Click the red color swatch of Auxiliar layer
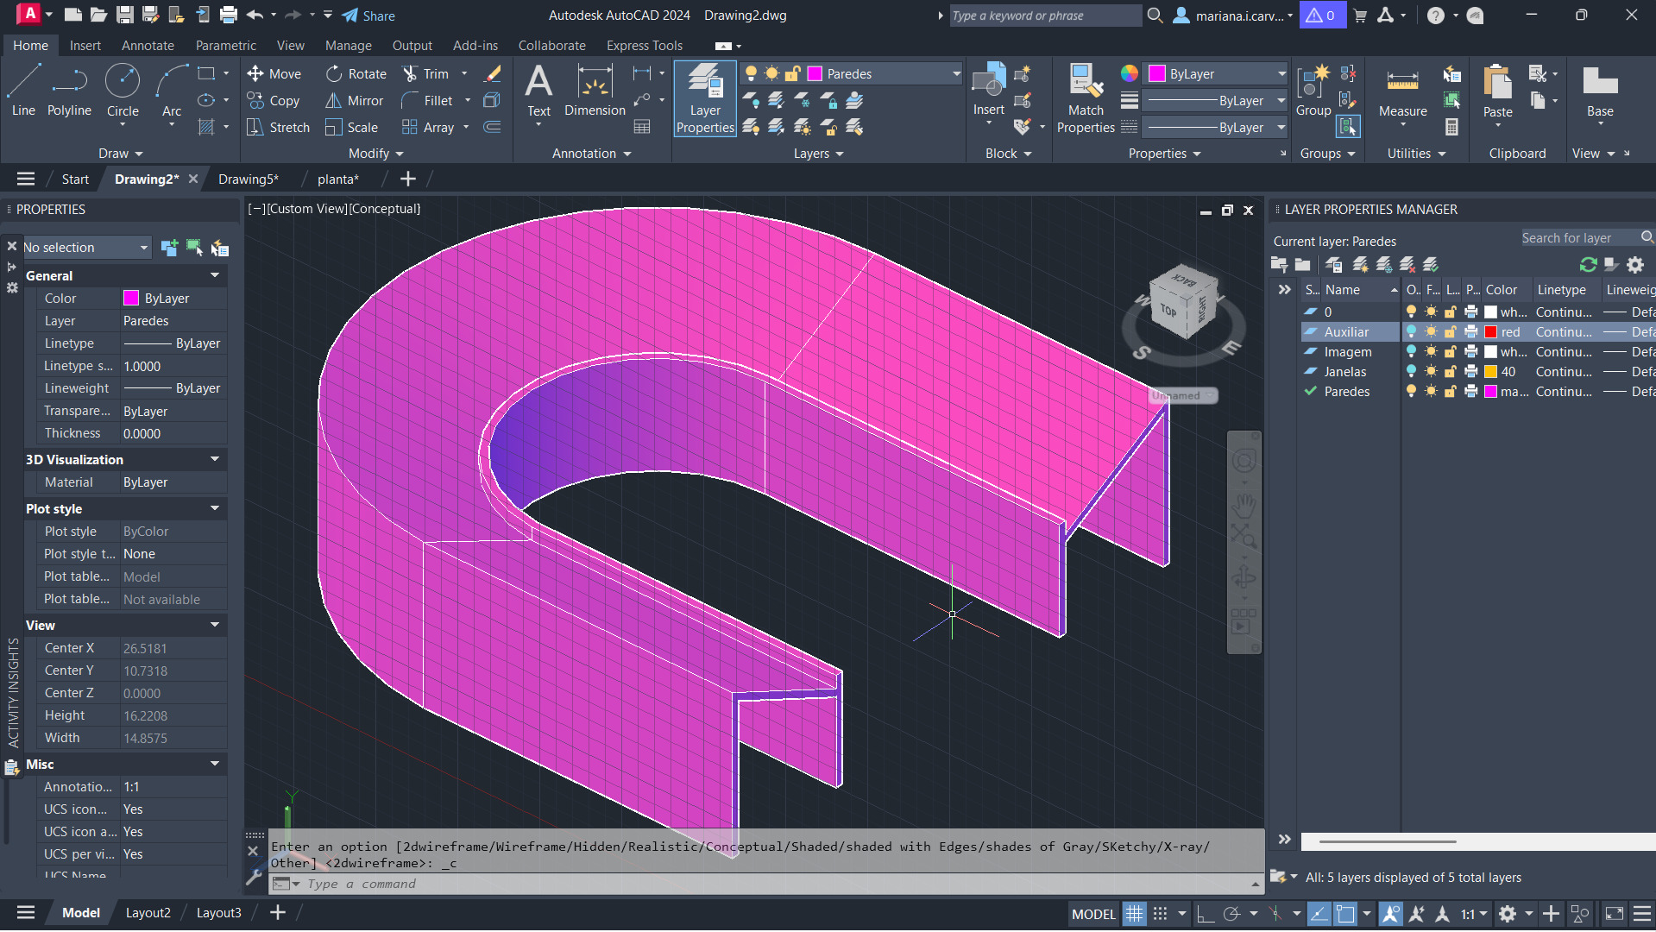Viewport: 1656px width, 932px height. coord(1490,332)
